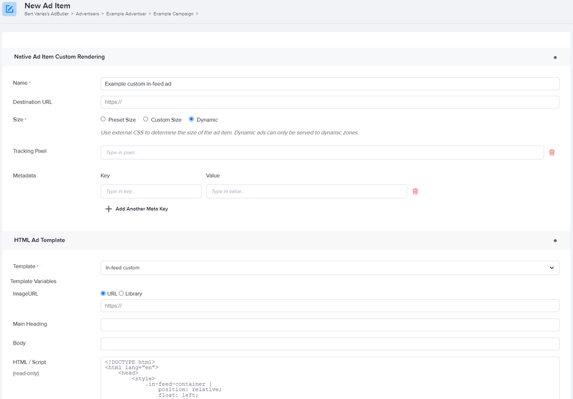Choose Library for ImageURL source
This screenshot has height=399, width=573.
121,294
